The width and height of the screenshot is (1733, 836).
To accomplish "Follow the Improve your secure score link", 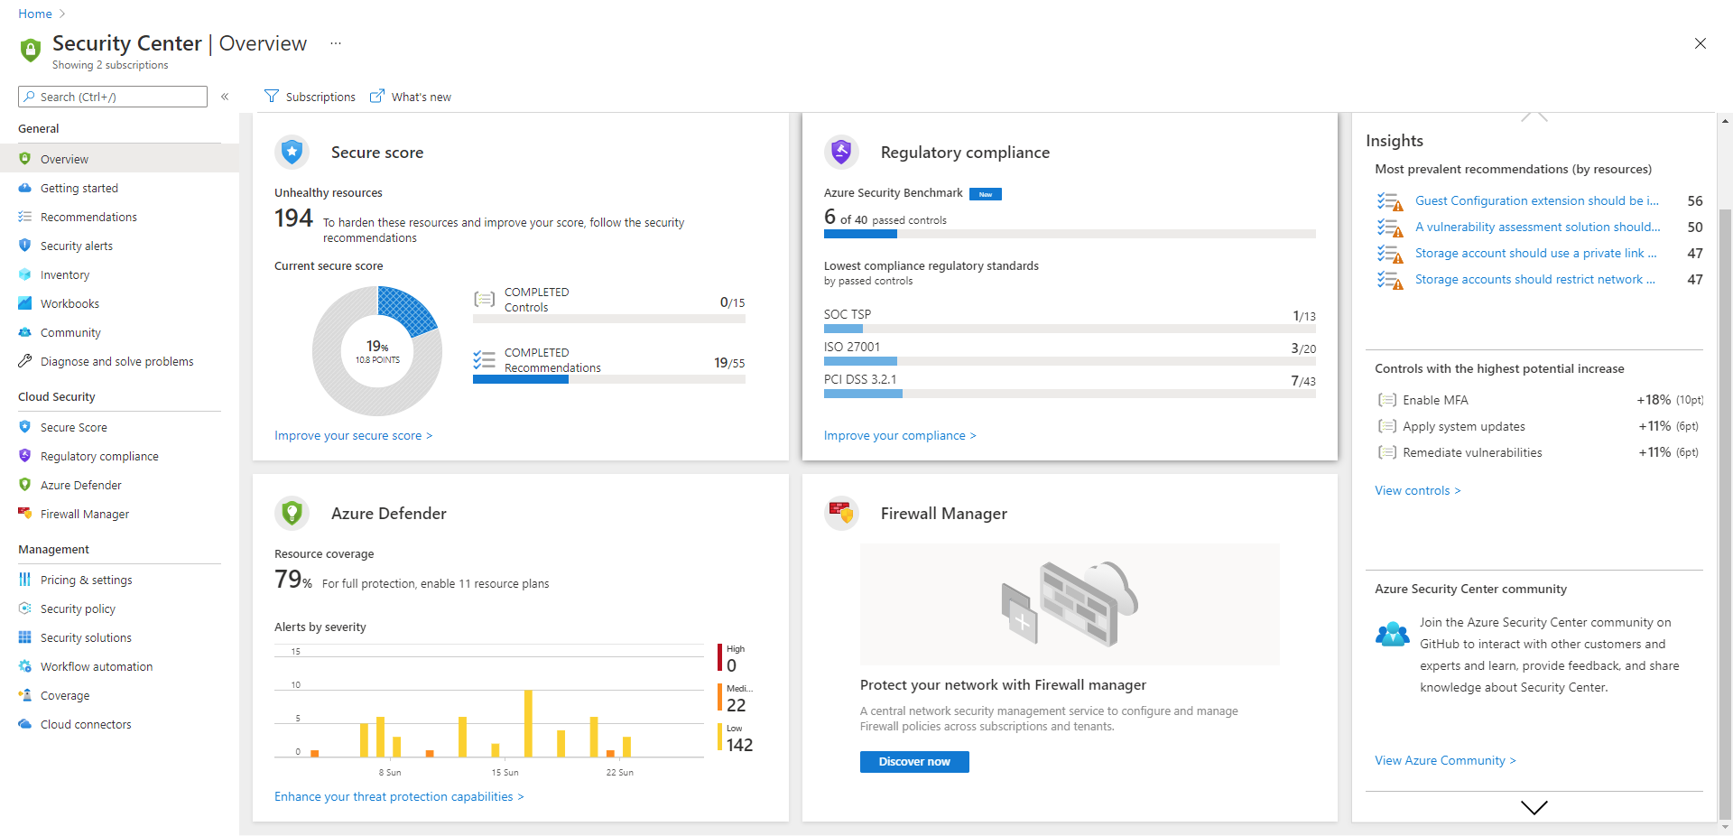I will point(353,435).
